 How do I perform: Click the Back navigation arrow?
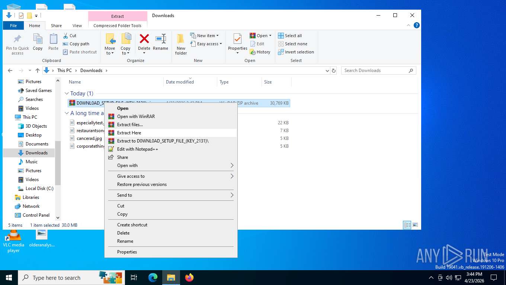(10, 71)
